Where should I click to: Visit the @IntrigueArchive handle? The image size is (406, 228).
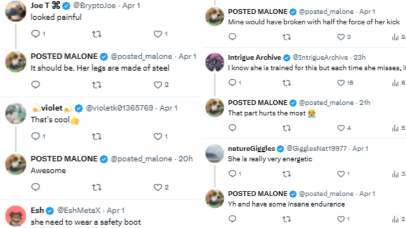[x=320, y=57]
